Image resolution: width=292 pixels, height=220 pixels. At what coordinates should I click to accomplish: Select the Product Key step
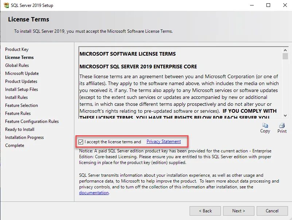coord(17,49)
